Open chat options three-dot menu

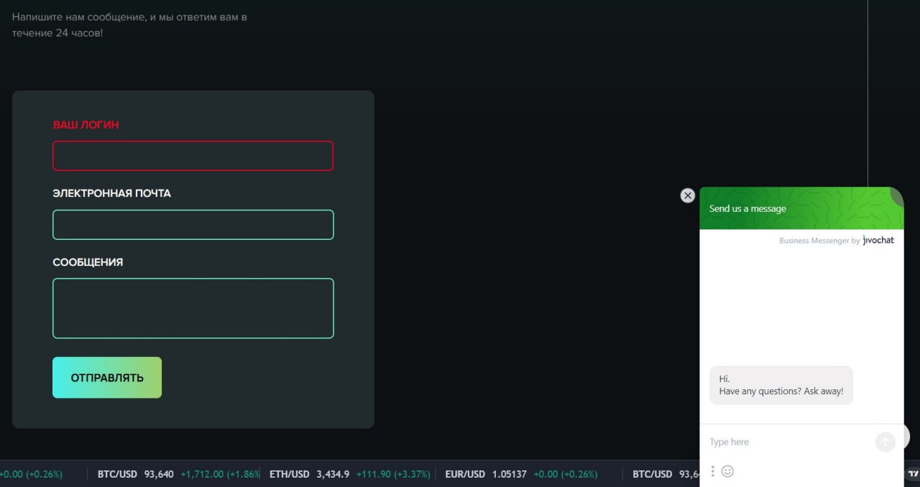point(712,471)
